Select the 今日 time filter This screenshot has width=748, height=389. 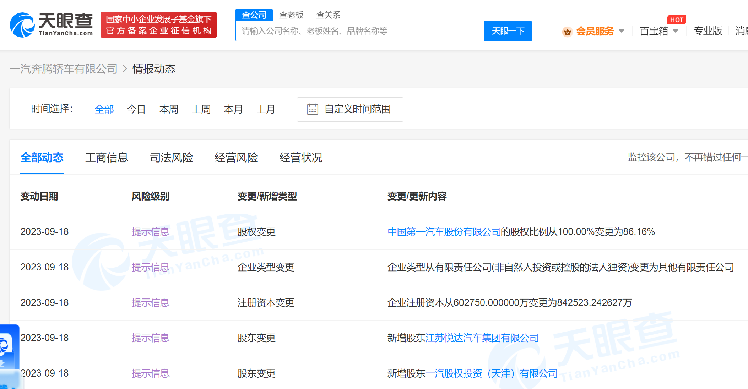136,109
